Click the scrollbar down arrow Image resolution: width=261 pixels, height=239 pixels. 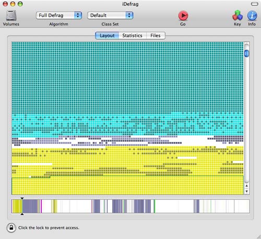246,192
